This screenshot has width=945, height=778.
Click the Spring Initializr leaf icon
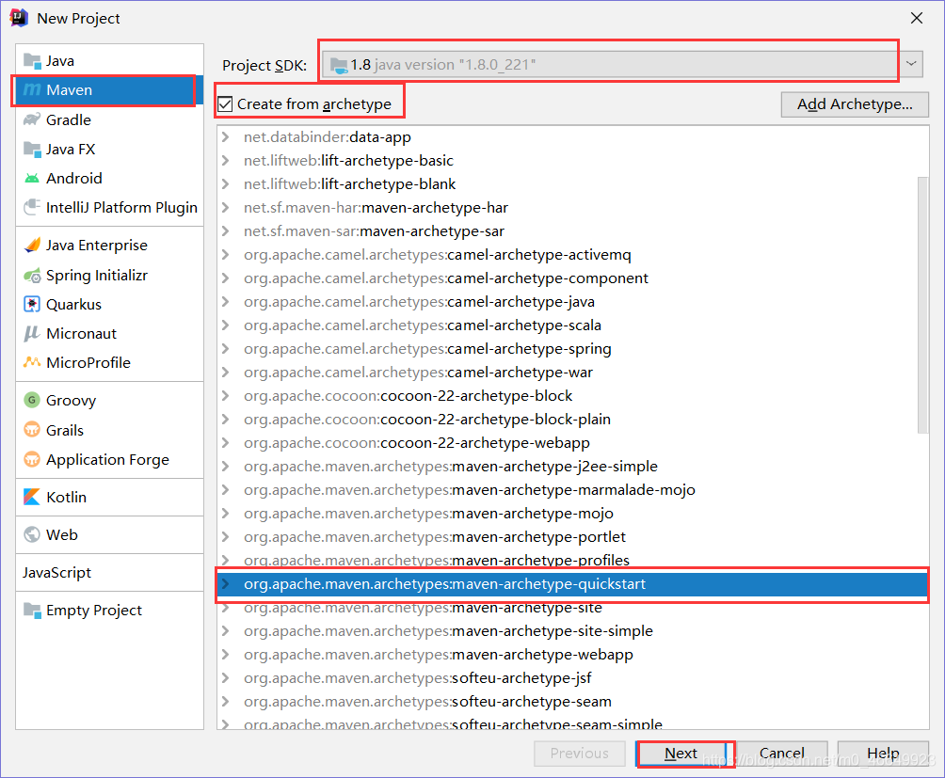tap(32, 276)
